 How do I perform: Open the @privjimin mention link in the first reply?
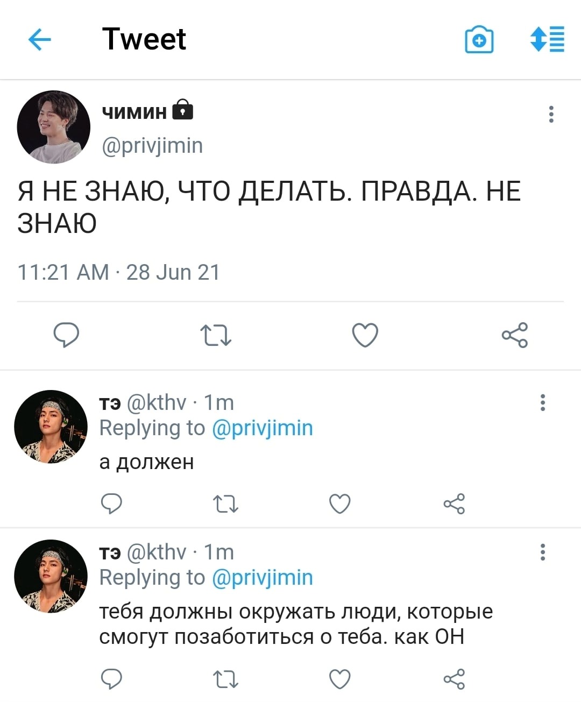[x=263, y=428]
